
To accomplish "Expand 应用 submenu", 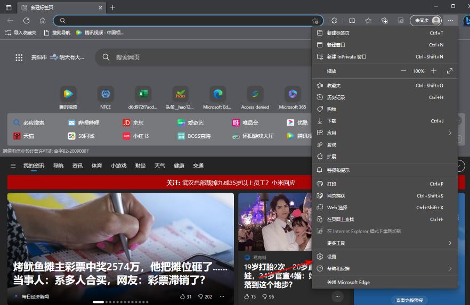I will (x=385, y=133).
